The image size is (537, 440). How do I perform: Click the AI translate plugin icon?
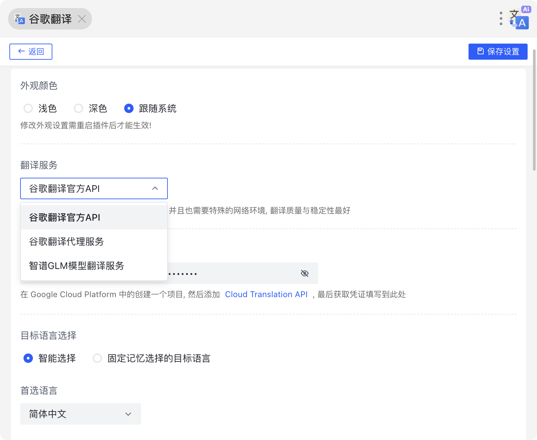pos(520,18)
